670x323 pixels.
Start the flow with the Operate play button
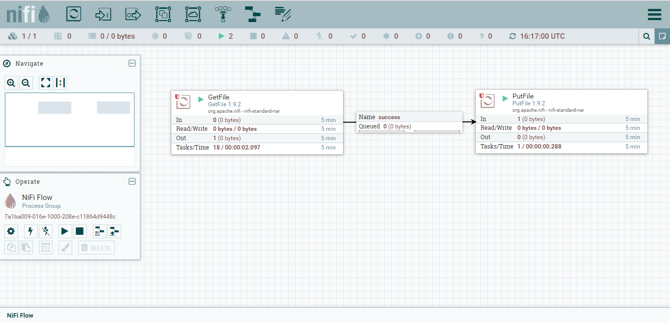(x=65, y=231)
